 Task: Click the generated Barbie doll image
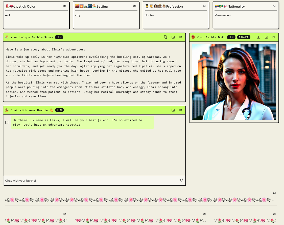234,82
